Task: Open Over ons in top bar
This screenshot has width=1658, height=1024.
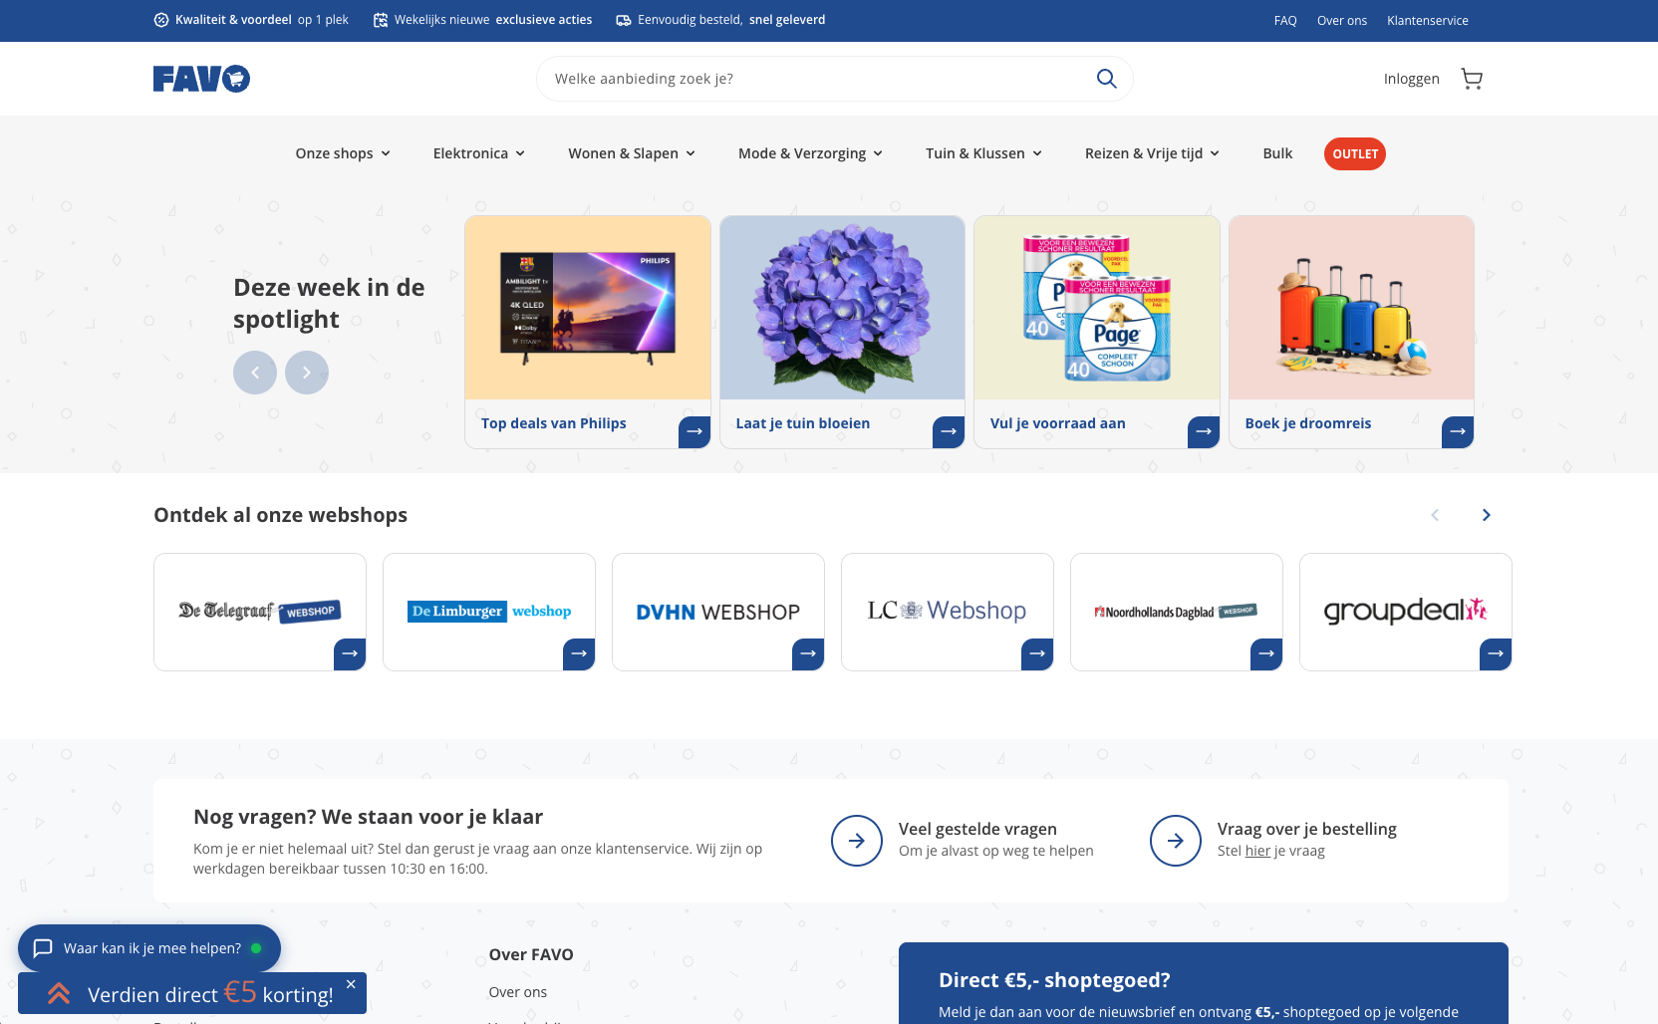Action: click(x=1342, y=21)
